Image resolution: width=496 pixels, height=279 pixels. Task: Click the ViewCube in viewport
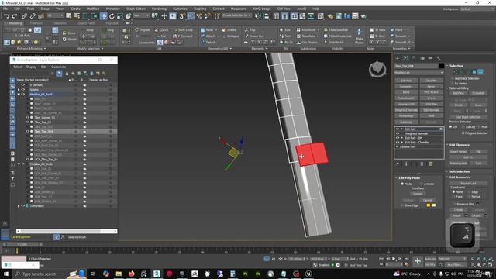[x=377, y=69]
